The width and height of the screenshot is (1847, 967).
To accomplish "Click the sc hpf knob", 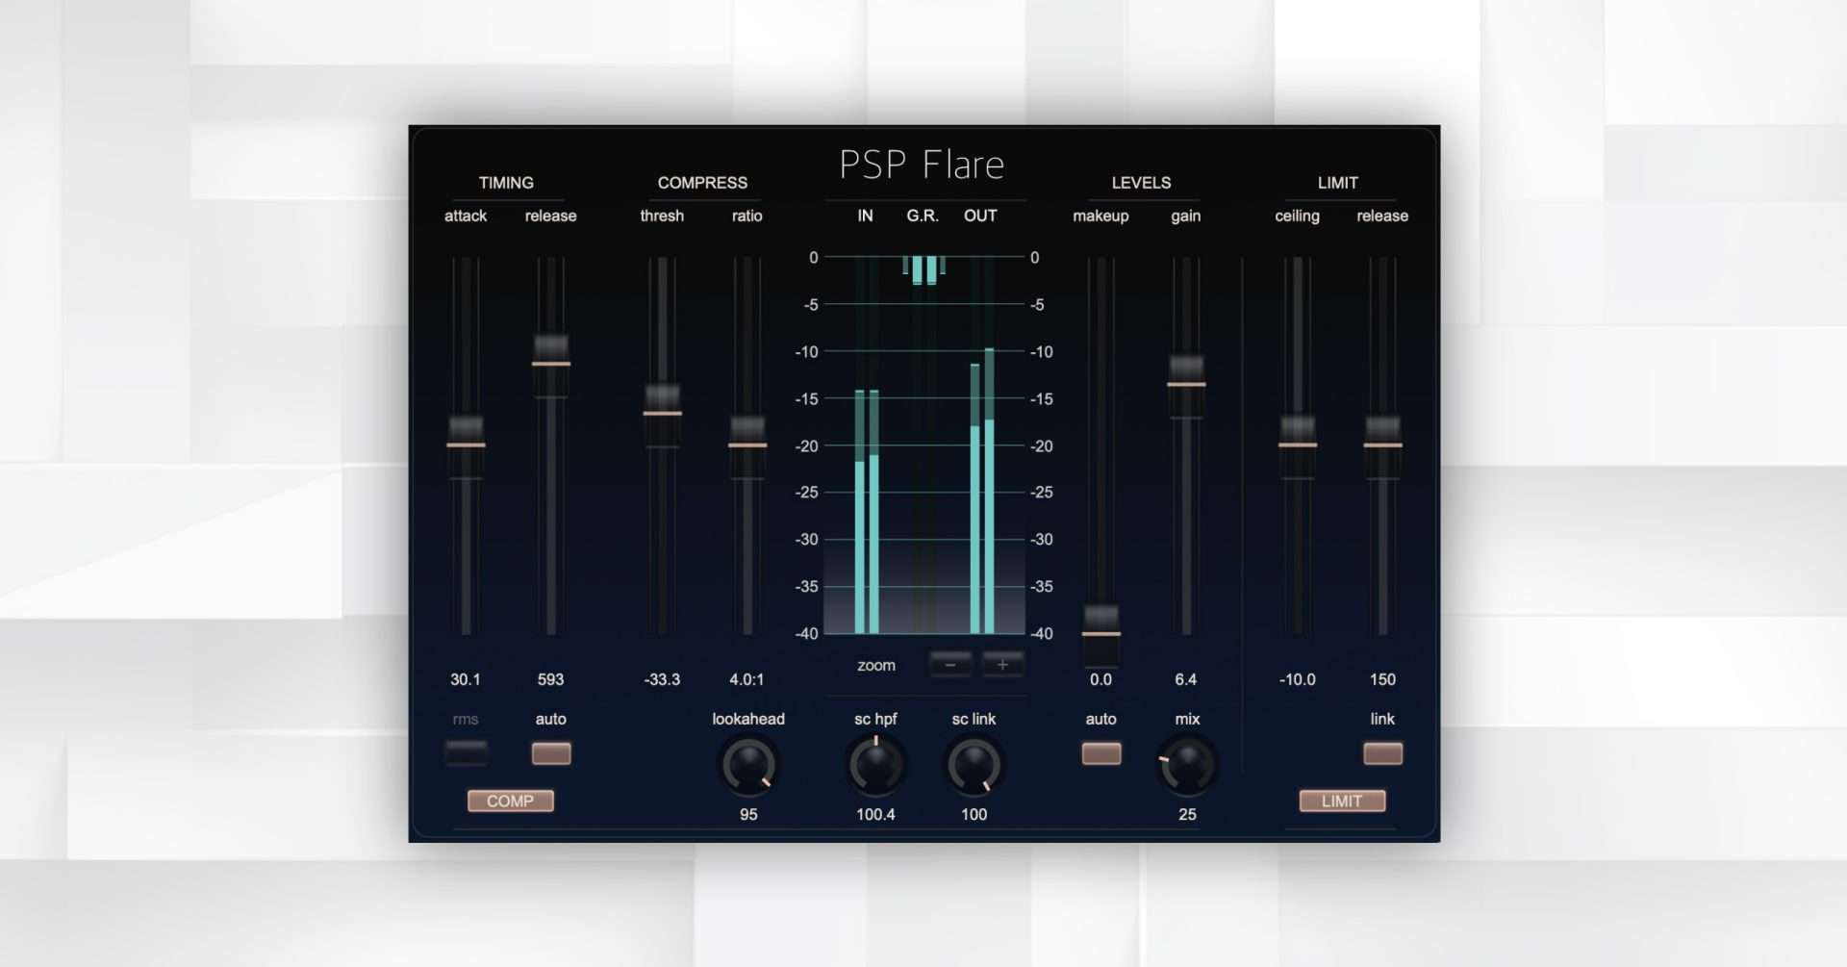I will (x=875, y=766).
